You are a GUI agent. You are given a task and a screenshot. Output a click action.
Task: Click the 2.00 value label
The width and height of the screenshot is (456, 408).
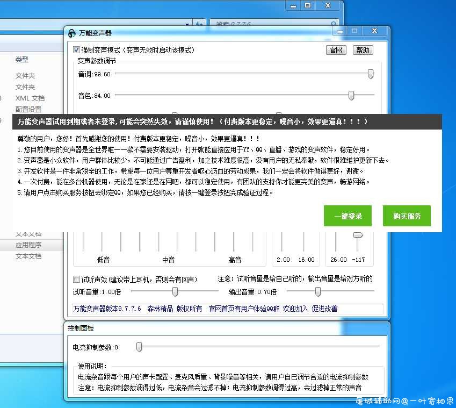coord(283,260)
